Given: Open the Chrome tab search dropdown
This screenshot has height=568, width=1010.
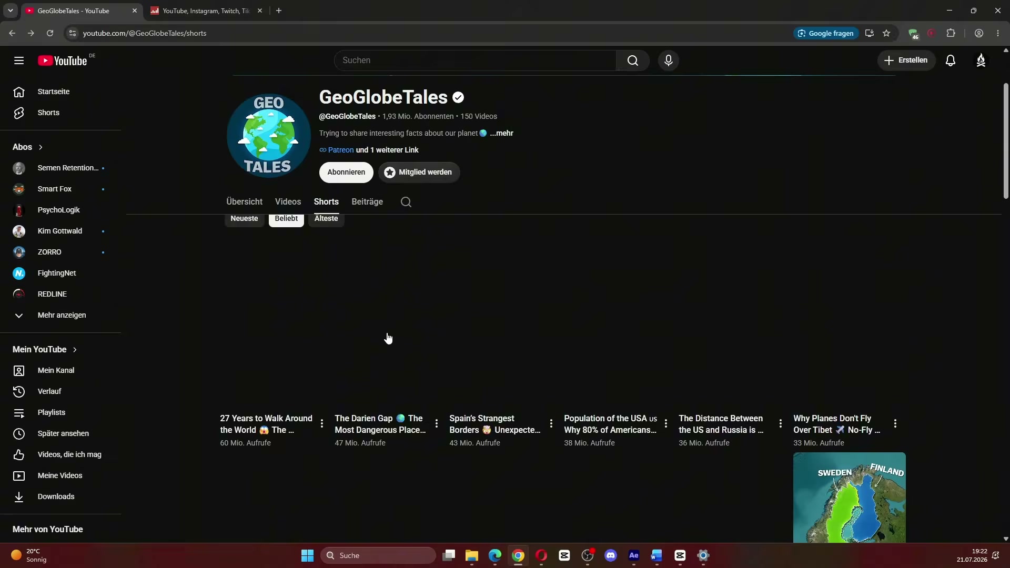Looking at the screenshot, I should [x=10, y=11].
